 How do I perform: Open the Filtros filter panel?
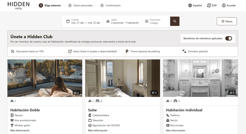pos(227,21)
